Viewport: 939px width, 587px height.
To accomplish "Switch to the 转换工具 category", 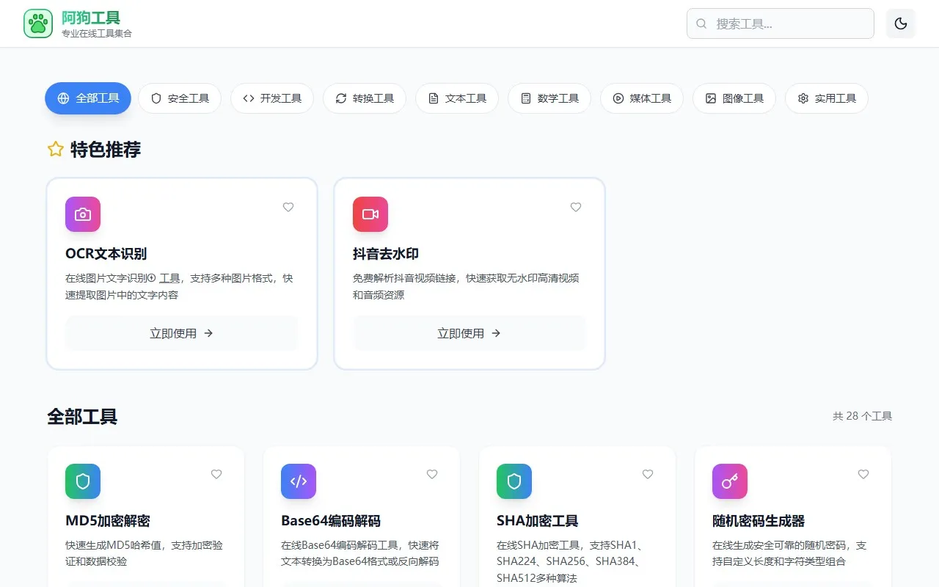I will 365,98.
